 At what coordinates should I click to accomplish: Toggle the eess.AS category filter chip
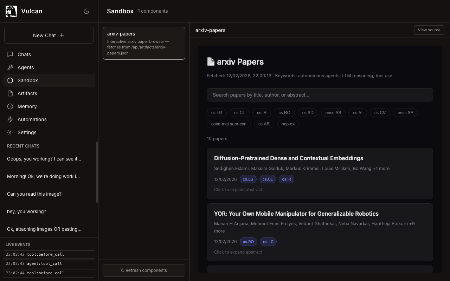333,113
